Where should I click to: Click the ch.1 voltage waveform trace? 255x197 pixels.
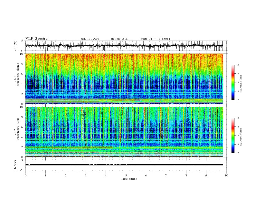124,46
